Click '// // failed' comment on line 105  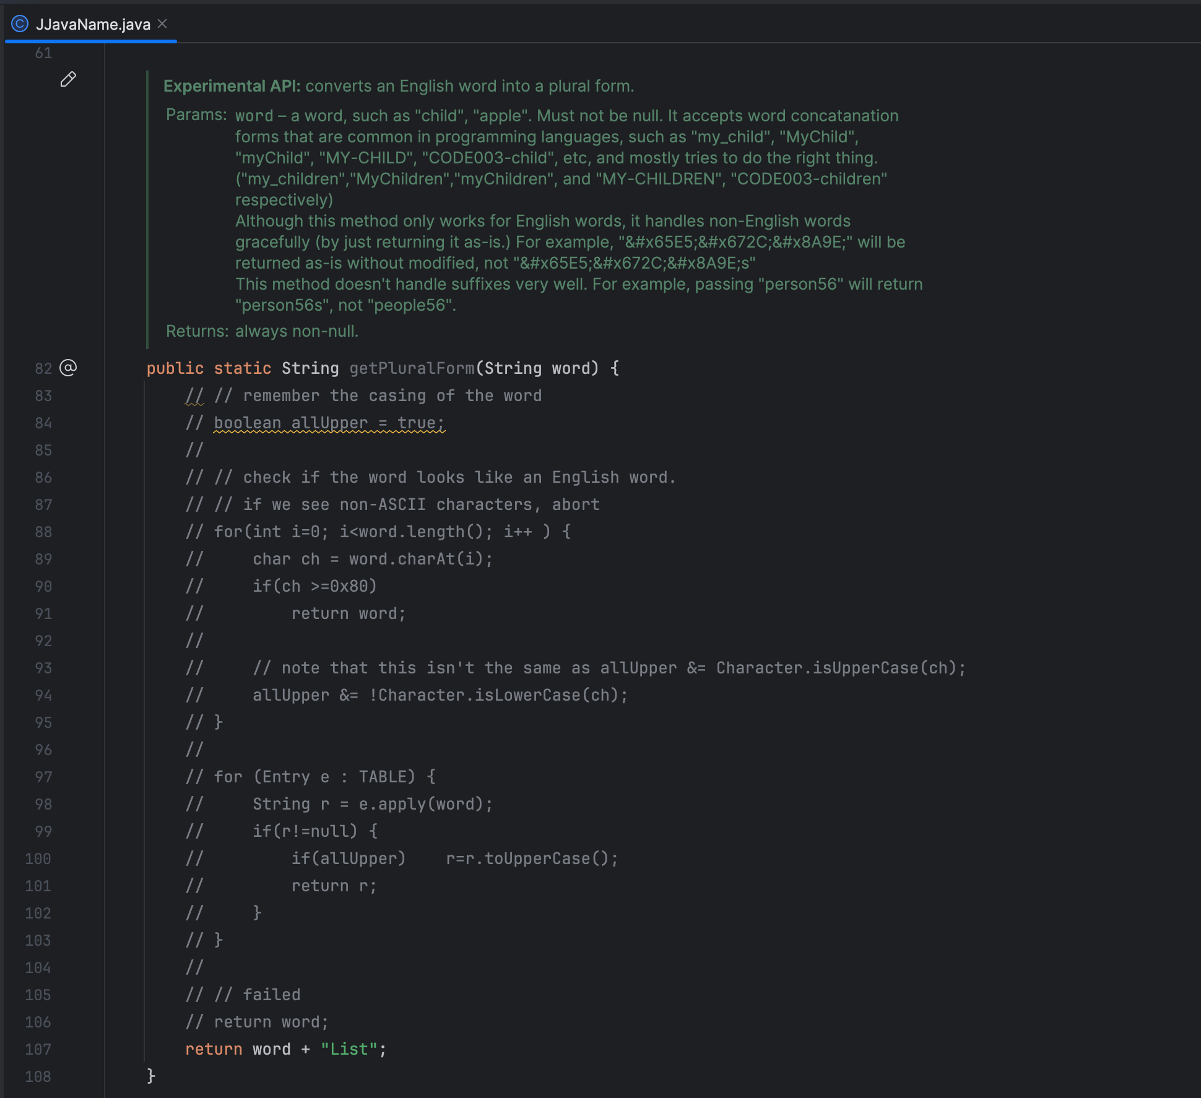click(x=243, y=995)
